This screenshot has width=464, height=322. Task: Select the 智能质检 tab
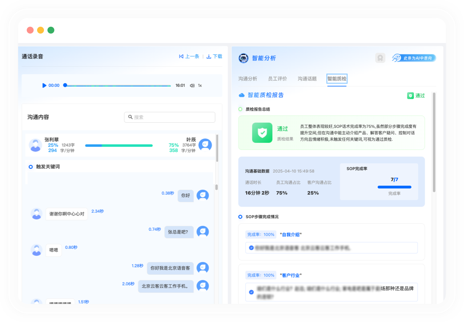(x=336, y=79)
